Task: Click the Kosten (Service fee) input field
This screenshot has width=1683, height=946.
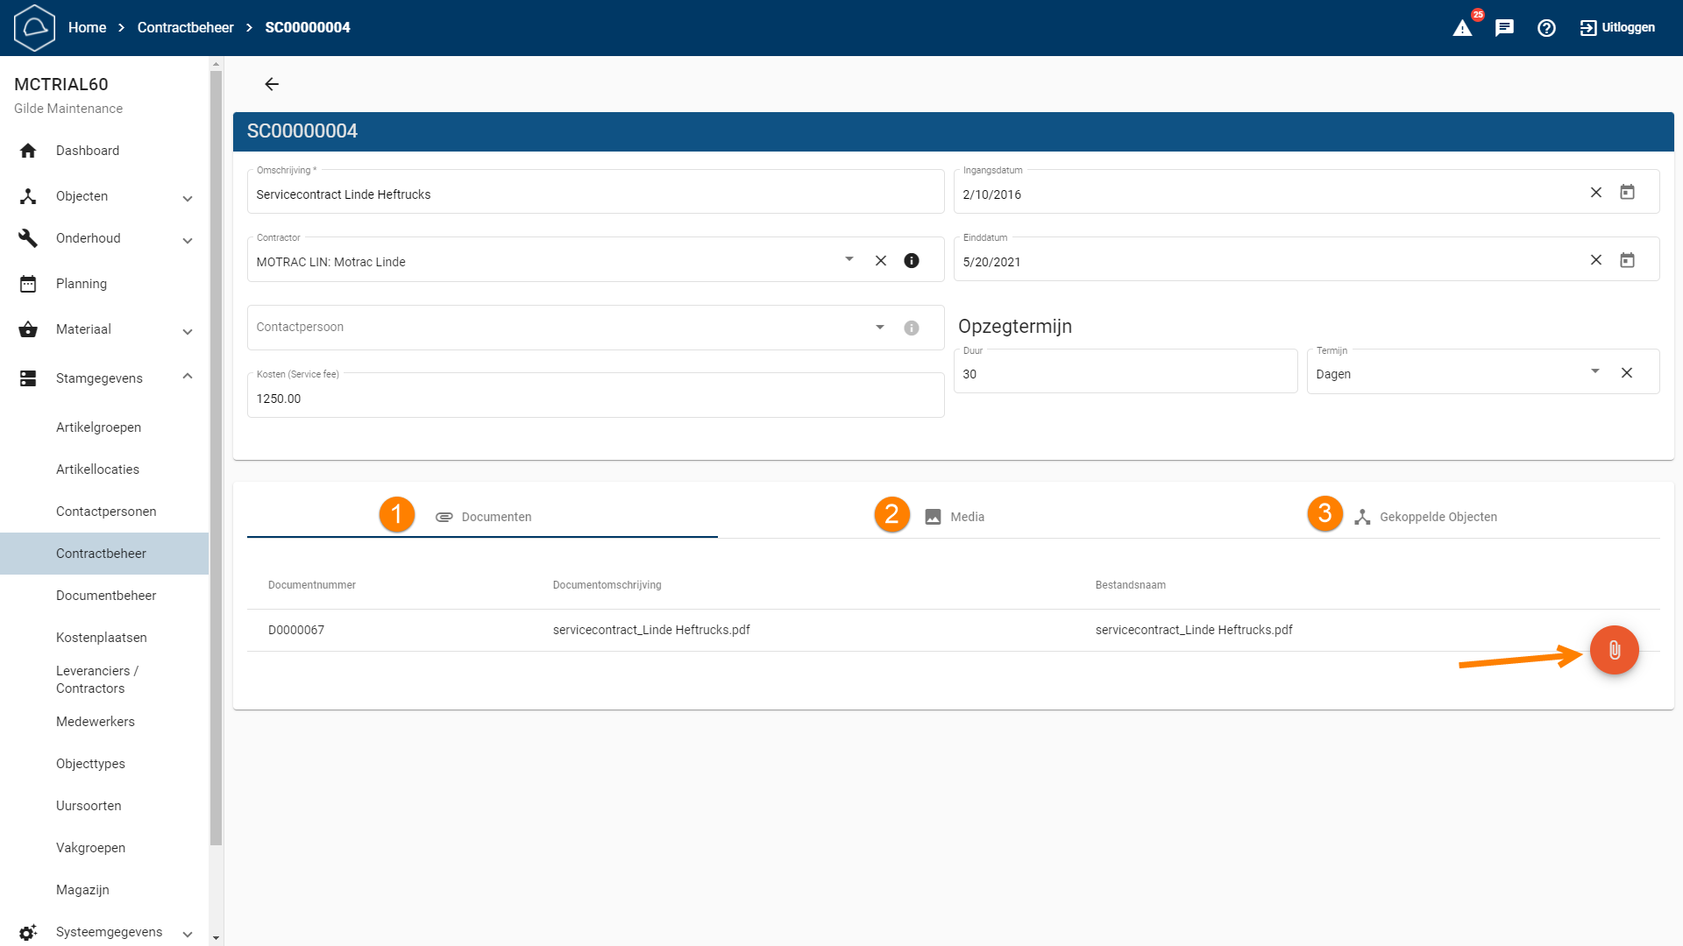Action: 595,399
